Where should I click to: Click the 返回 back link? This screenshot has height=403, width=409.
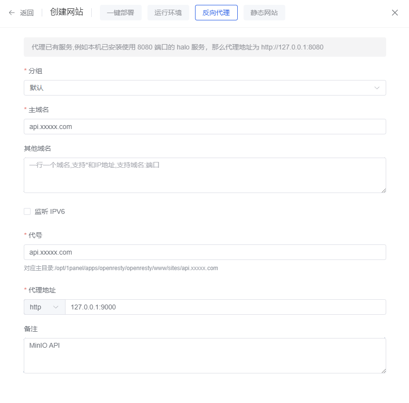[27, 13]
